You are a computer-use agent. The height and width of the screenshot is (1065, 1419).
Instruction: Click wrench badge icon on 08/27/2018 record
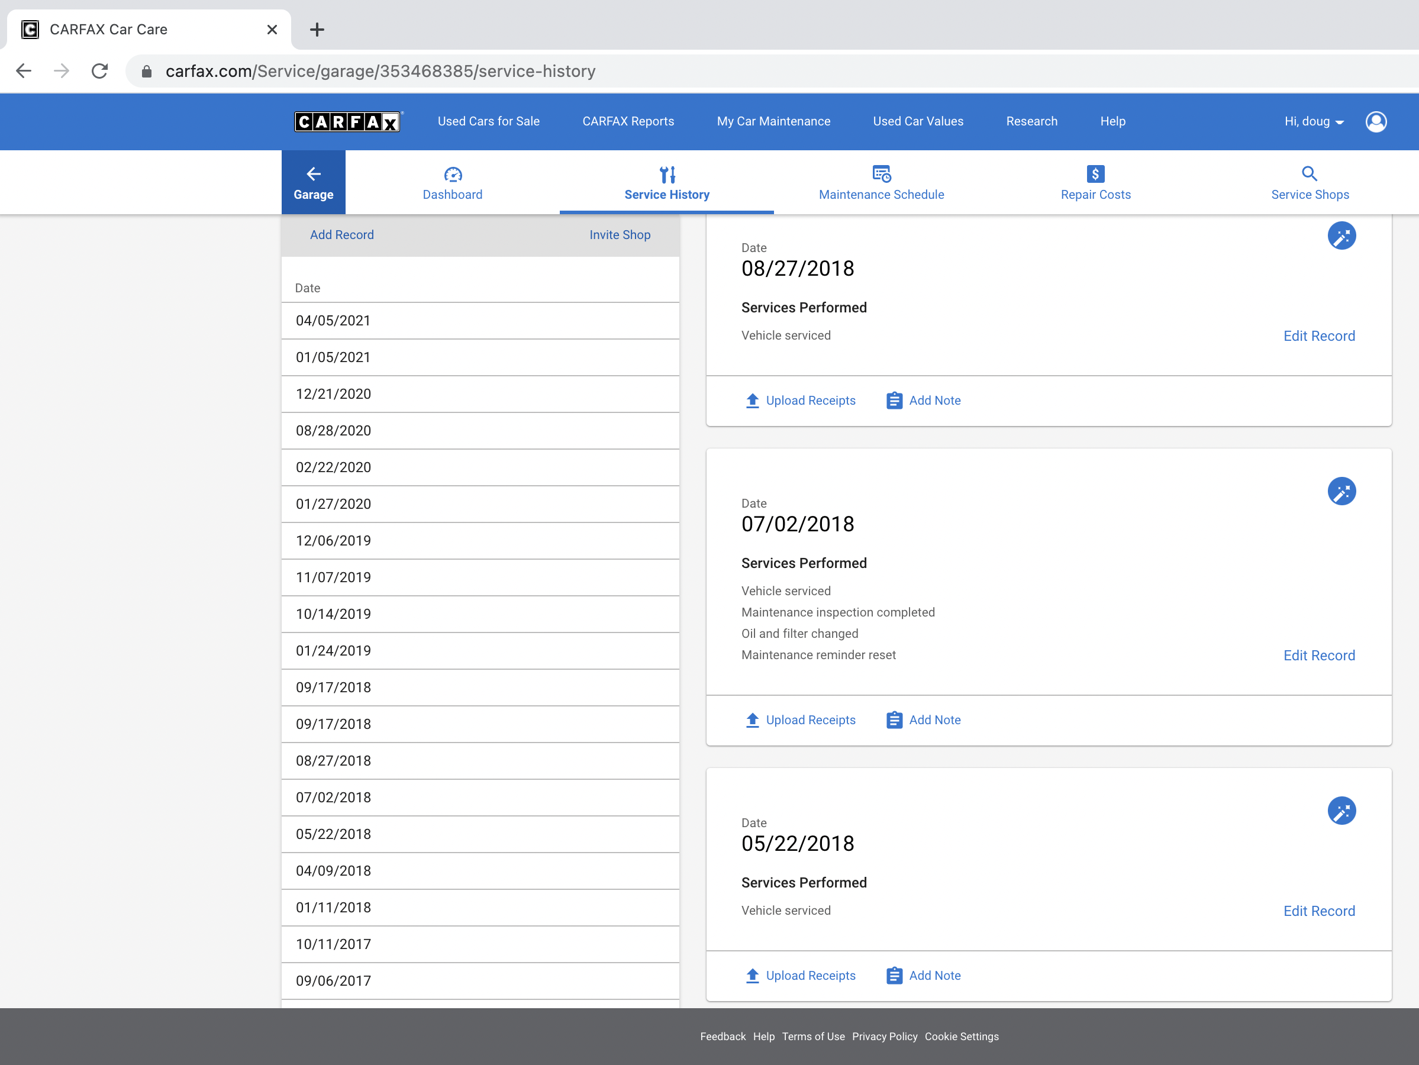1341,235
